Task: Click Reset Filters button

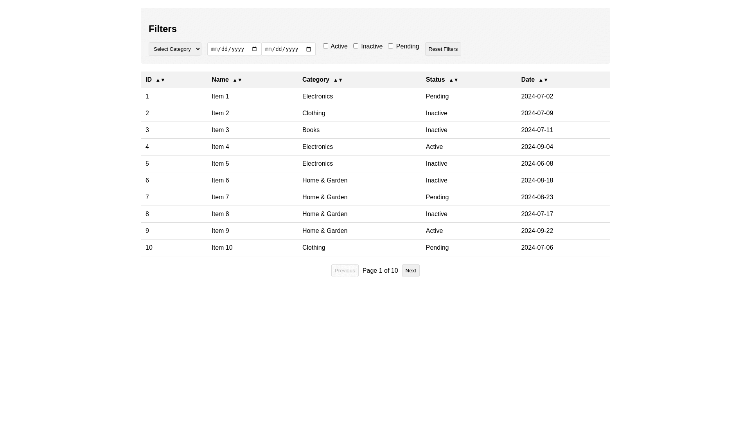Action: [443, 49]
